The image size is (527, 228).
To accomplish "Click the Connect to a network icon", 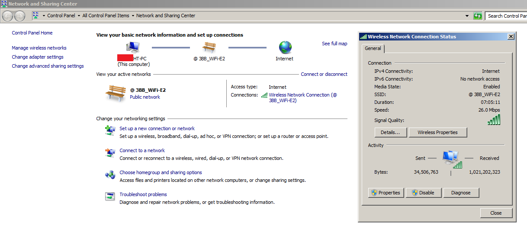I will click(110, 152).
